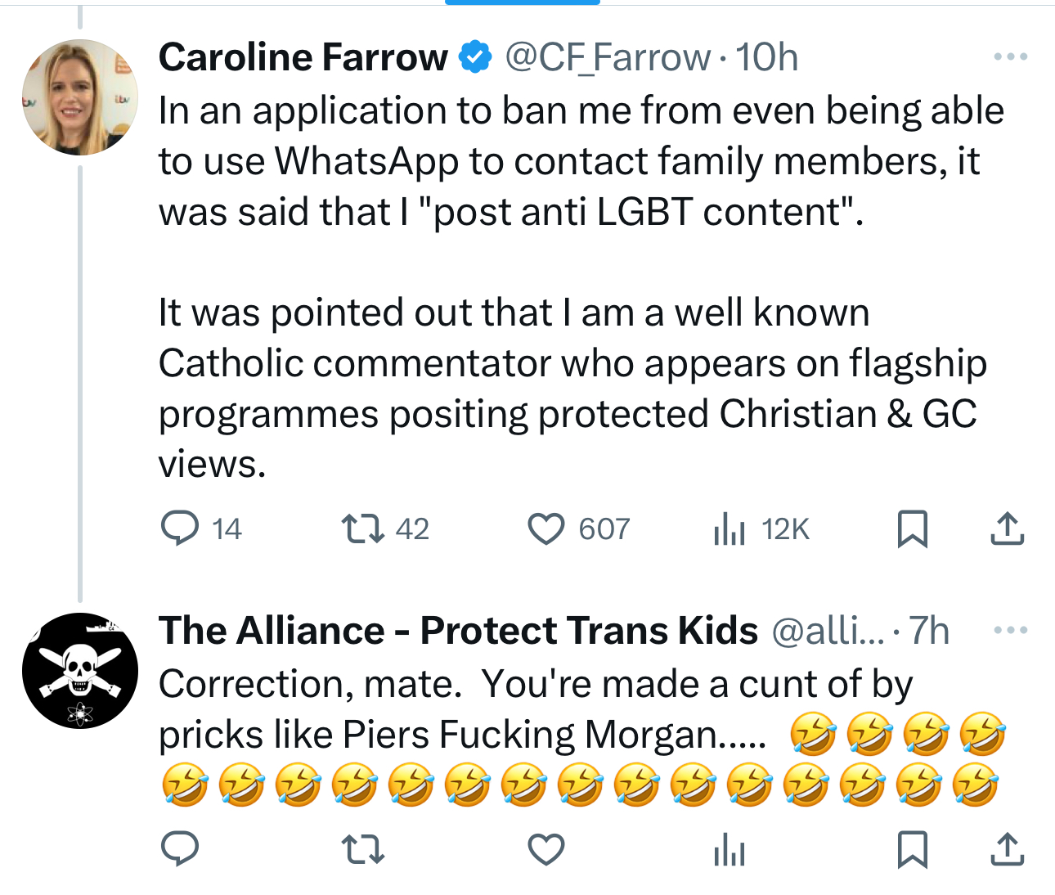Reply to Caroline Farrow's tweet

coord(179,528)
